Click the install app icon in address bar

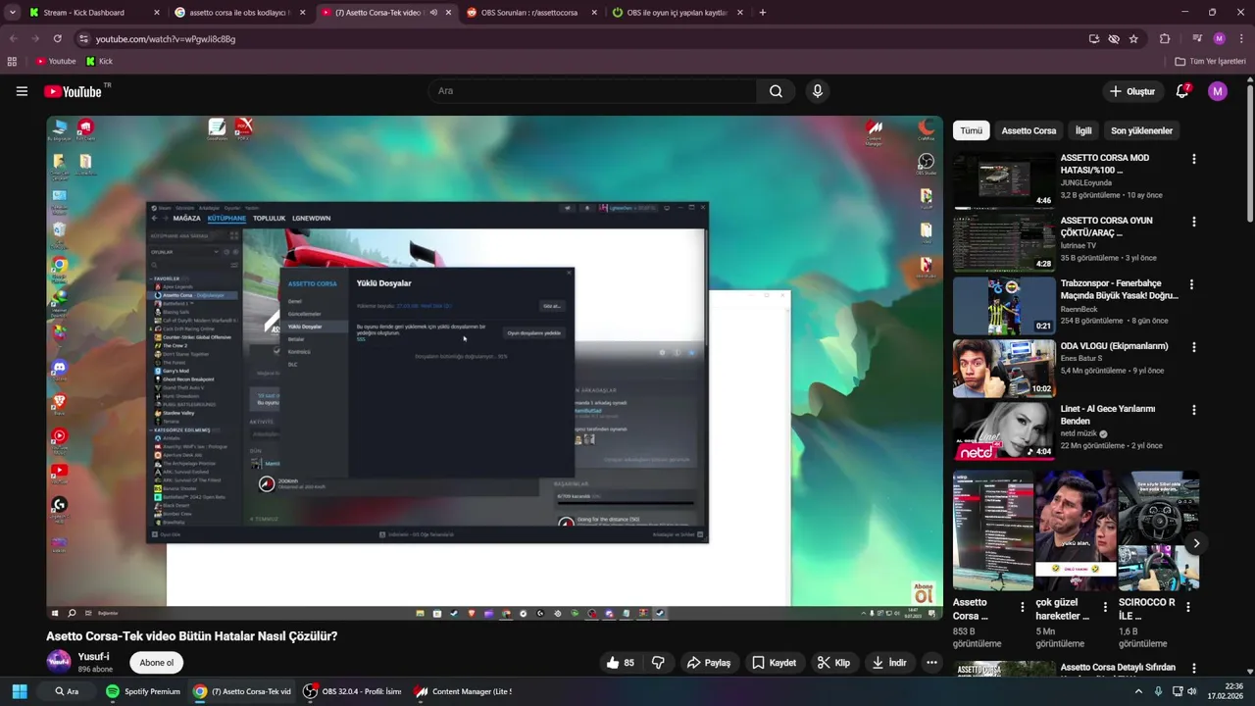click(1094, 39)
